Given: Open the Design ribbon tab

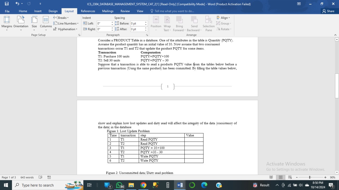Looking at the screenshot, I should click(x=53, y=11).
